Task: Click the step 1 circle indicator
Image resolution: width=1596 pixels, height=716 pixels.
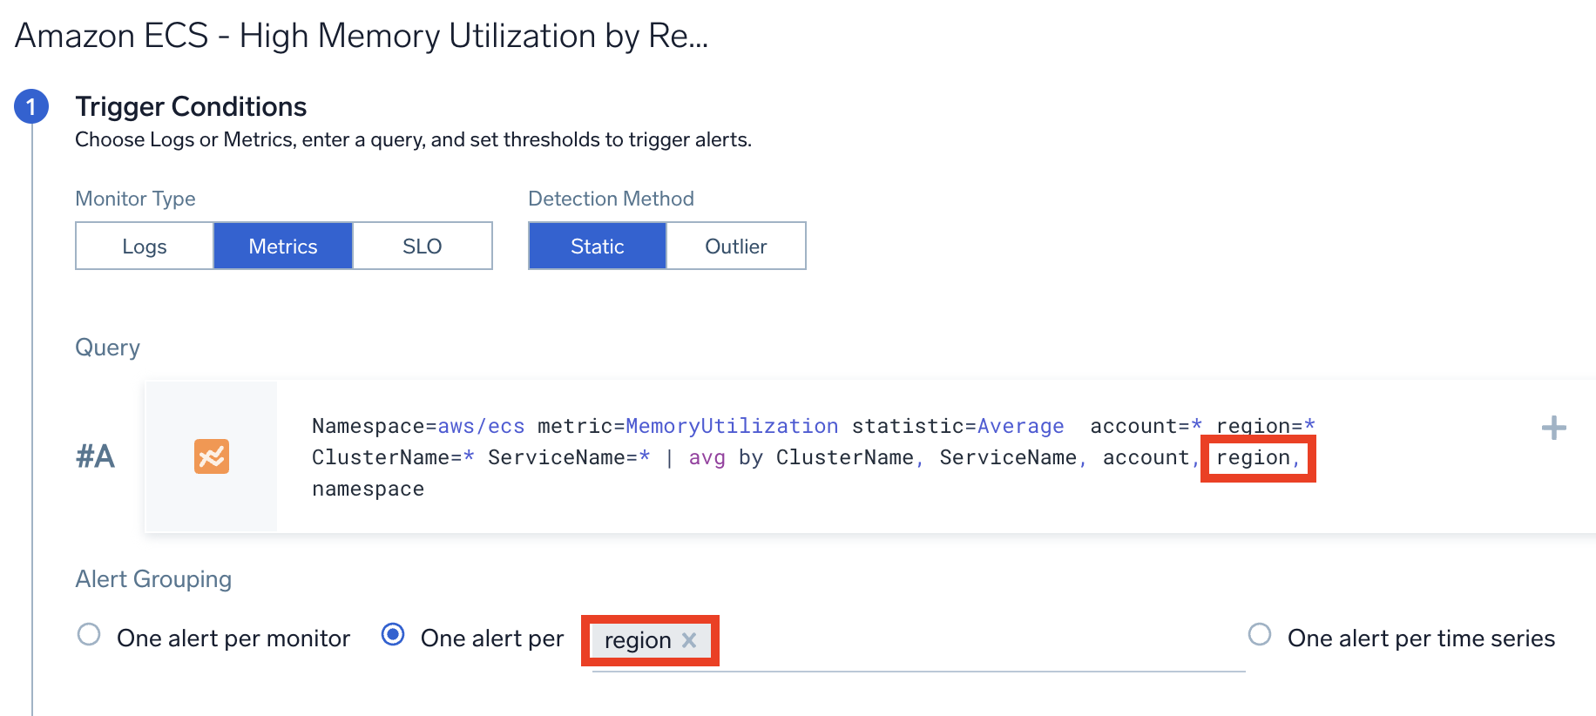Action: click(31, 107)
